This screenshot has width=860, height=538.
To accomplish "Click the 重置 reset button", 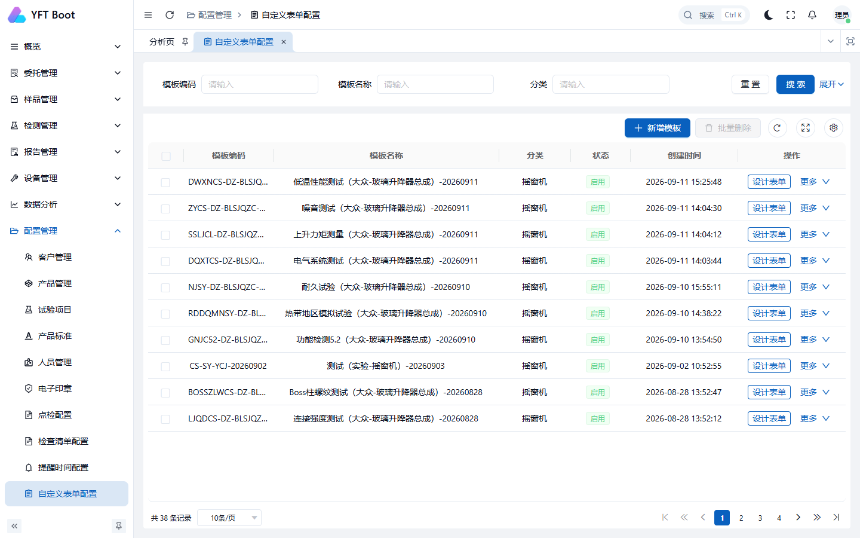I will pyautogui.click(x=751, y=84).
